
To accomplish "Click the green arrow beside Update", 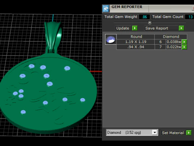I will [135, 28].
